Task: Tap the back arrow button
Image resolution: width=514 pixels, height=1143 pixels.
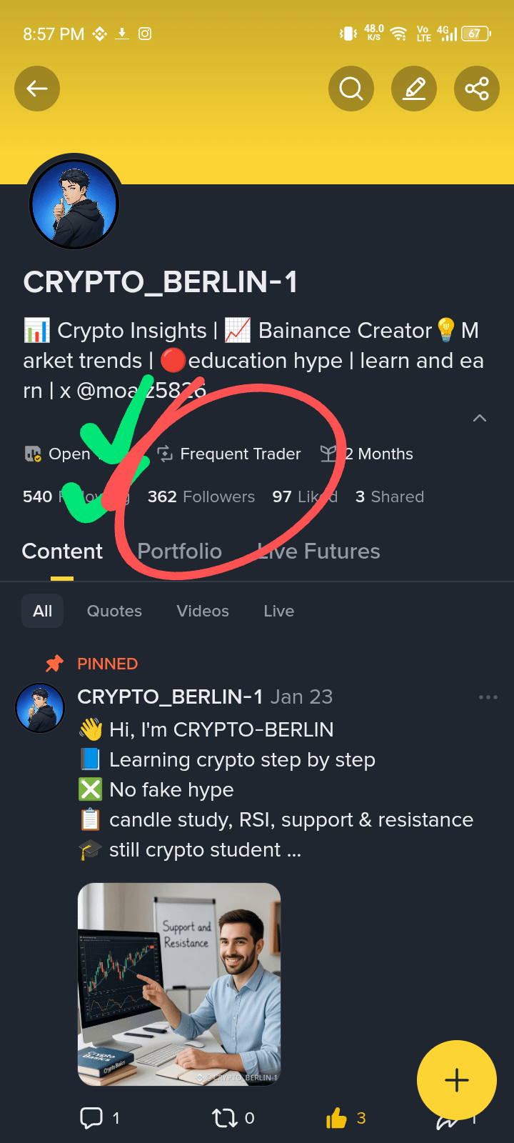Action: coord(37,89)
